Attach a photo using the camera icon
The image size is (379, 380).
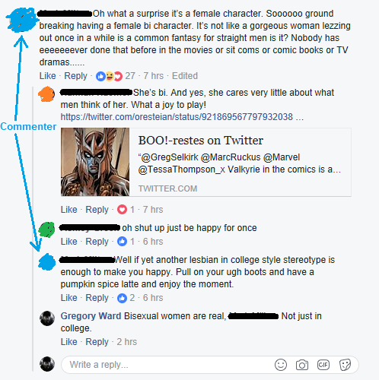(x=302, y=365)
